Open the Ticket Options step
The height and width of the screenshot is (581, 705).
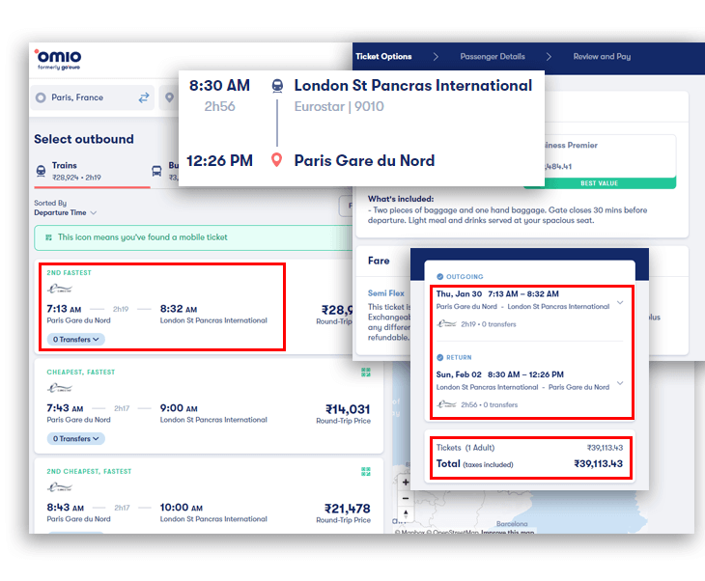(383, 57)
